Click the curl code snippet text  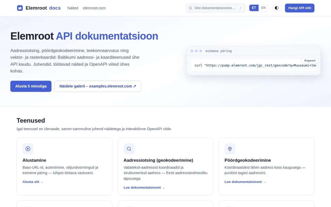coord(255,65)
